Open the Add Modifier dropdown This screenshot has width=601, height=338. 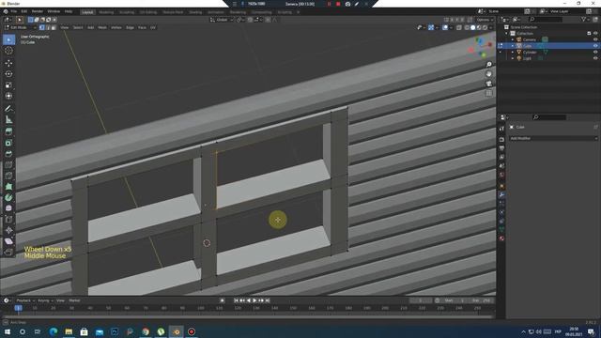pos(553,138)
